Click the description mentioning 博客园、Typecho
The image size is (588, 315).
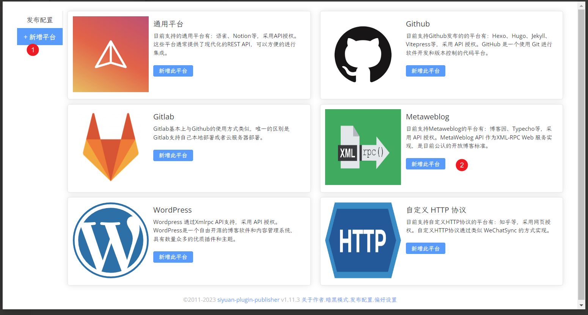[x=479, y=137]
